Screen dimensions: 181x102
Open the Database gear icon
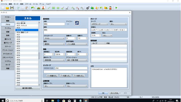pyautogui.click(x=88, y=8)
